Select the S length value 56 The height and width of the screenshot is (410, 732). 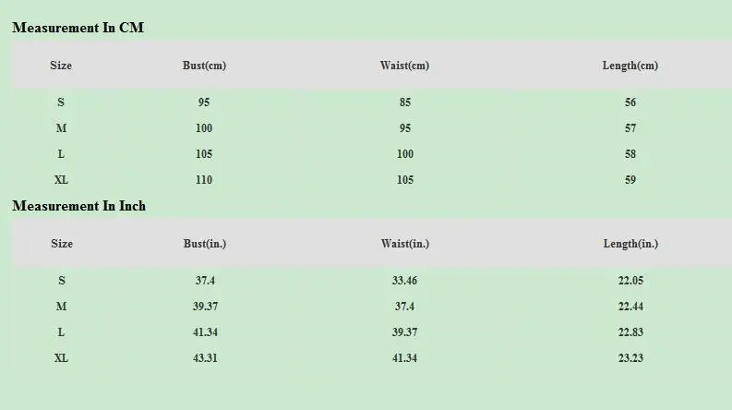[630, 102]
